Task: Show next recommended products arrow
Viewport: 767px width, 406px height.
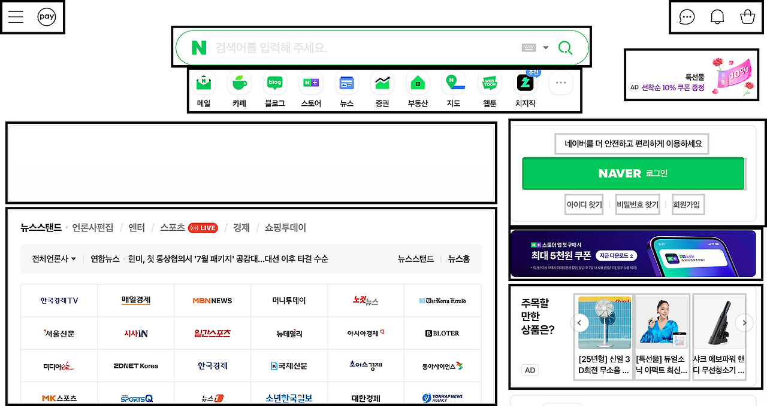Action: click(744, 323)
